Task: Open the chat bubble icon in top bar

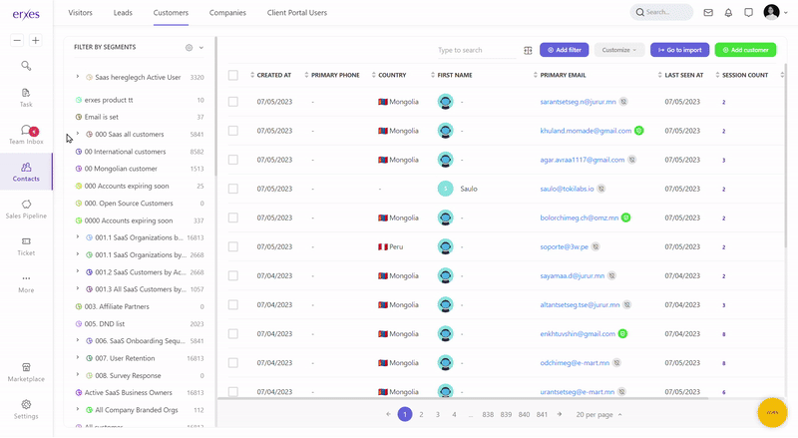Action: click(748, 12)
